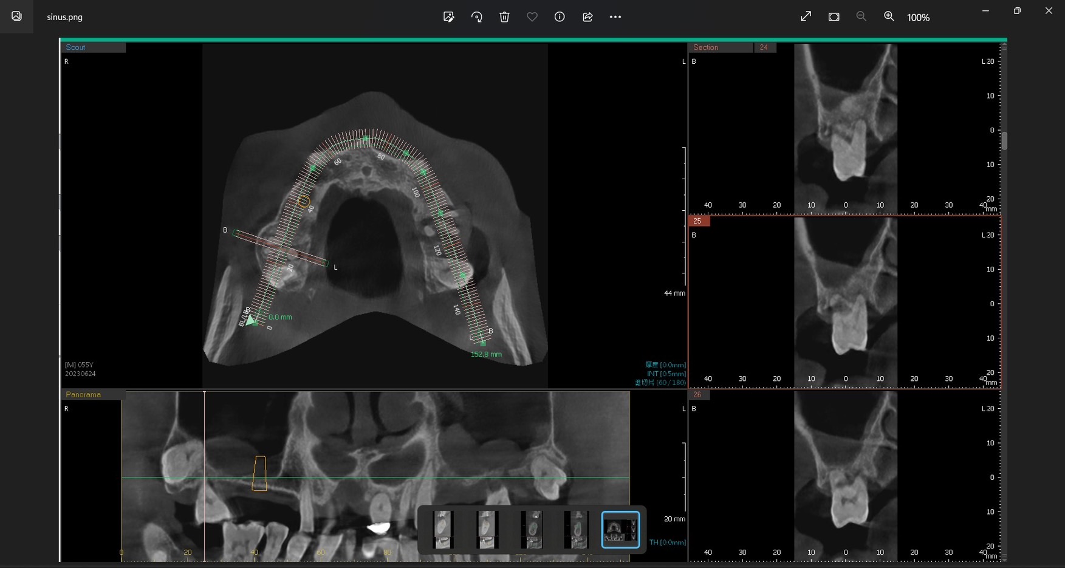Zoom out with the minus magnifier

coord(861,17)
